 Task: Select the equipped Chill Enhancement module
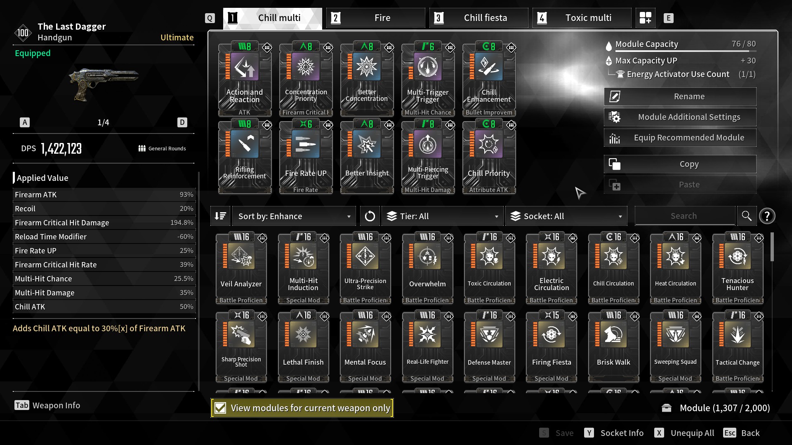[489, 79]
